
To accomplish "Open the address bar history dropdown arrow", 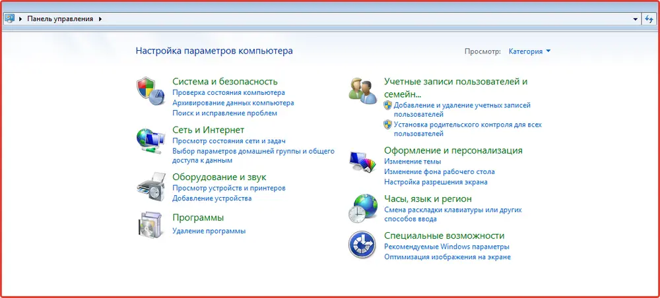I will [636, 19].
